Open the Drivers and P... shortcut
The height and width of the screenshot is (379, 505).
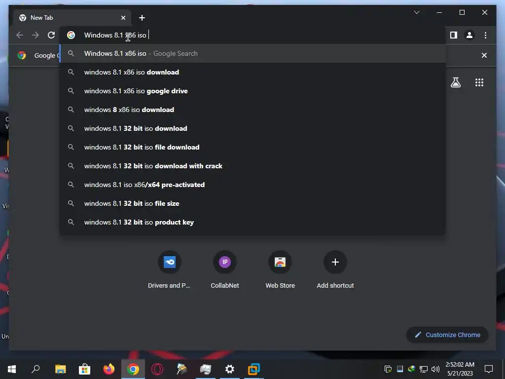pyautogui.click(x=169, y=270)
